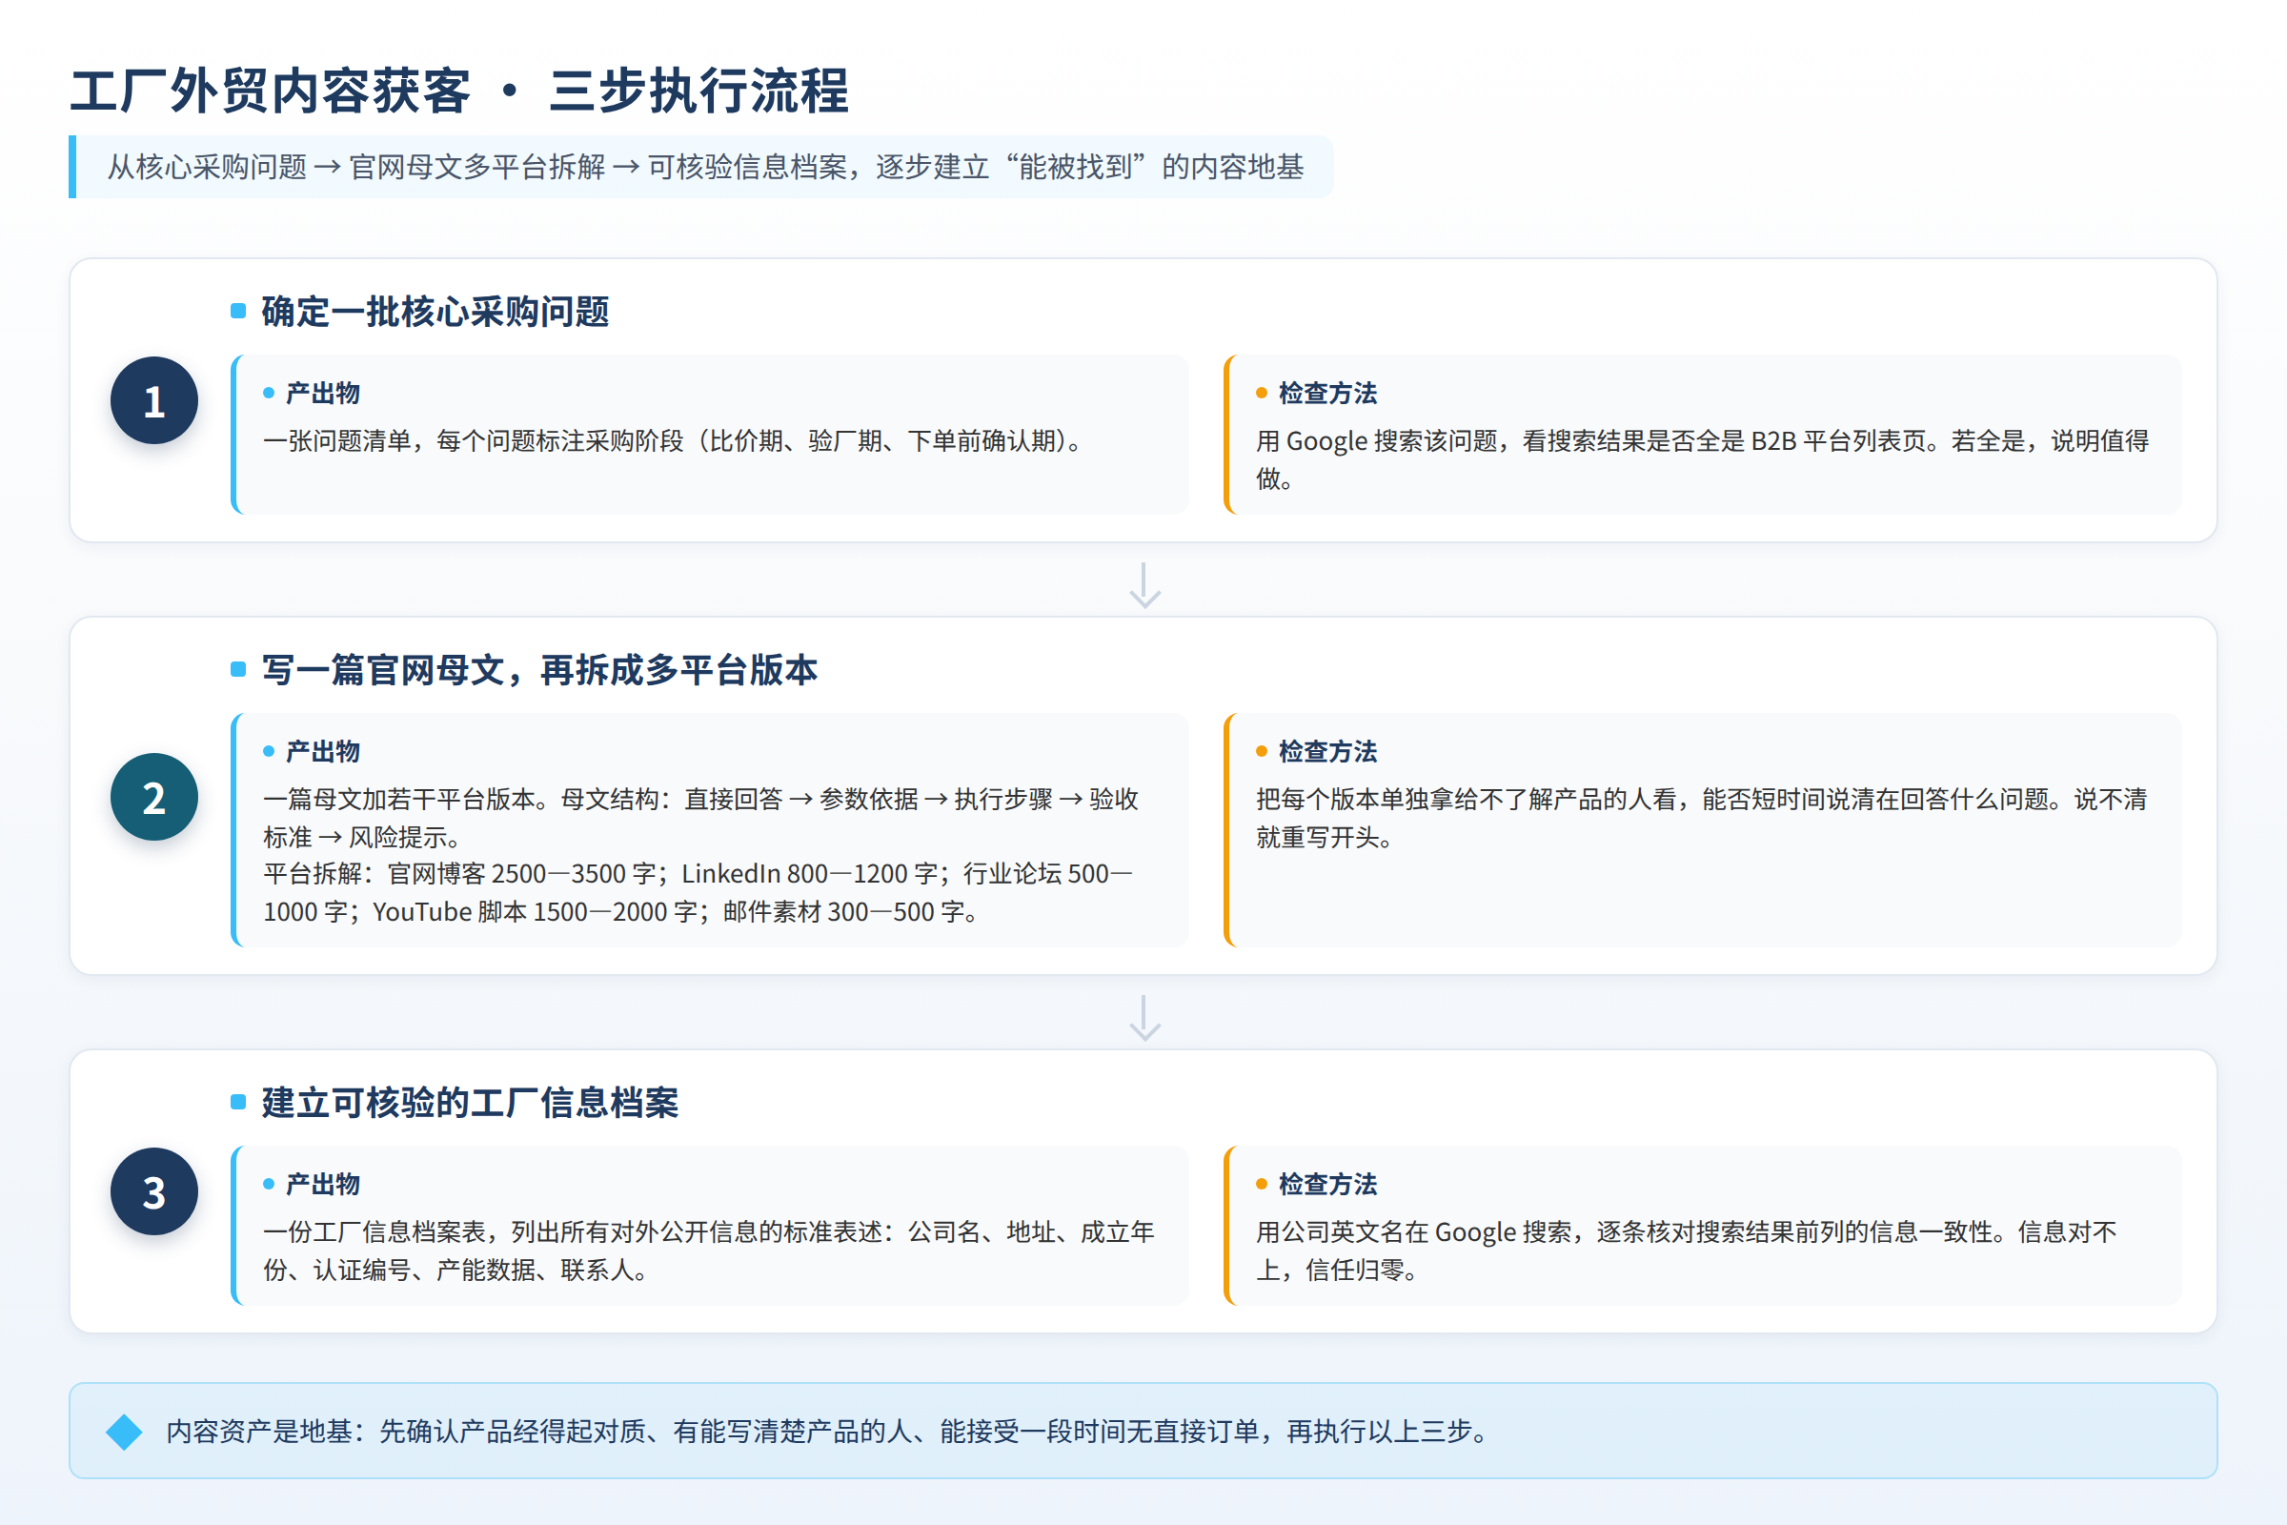2287x1525 pixels.
Task: Click the blue diamond icon in footer note
Action: click(x=125, y=1432)
